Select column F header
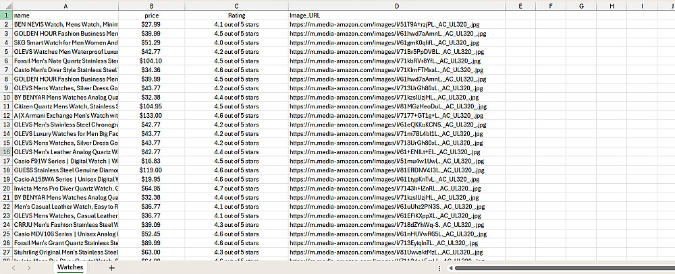675x274 pixels. (x=551, y=6)
